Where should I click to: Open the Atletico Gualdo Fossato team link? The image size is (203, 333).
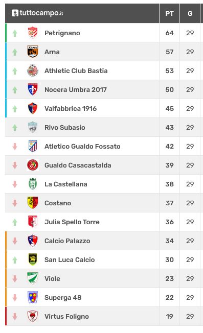coord(82,146)
